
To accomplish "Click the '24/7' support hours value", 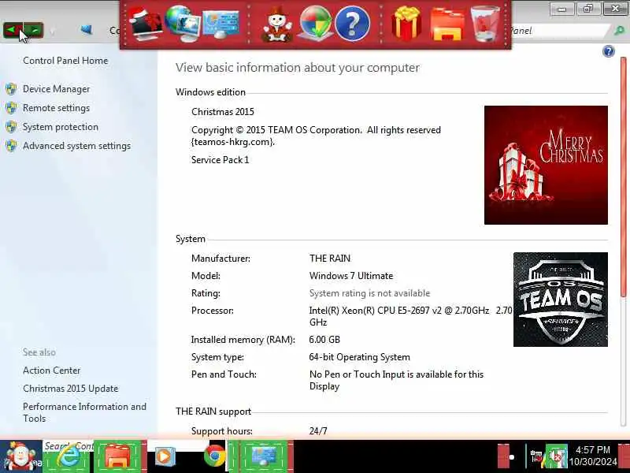I will pos(318,431).
